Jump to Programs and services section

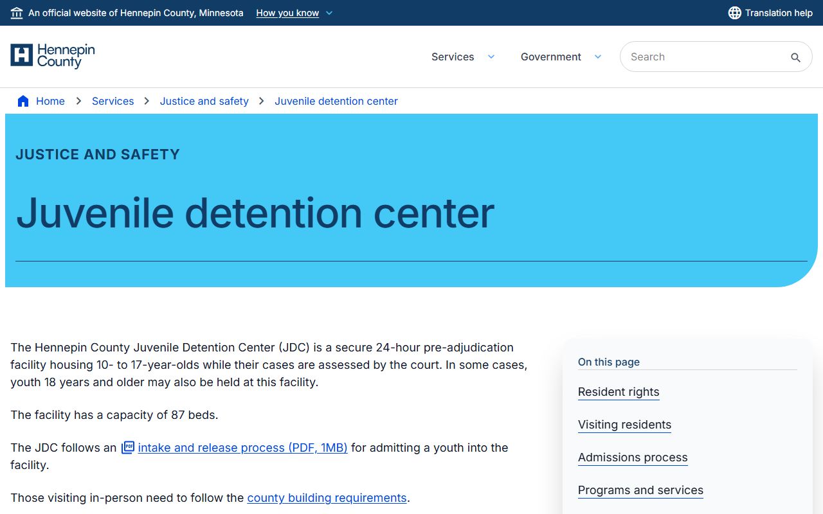[x=640, y=490]
